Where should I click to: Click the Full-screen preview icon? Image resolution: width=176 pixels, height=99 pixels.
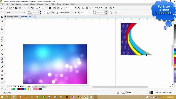[x=79, y=8]
